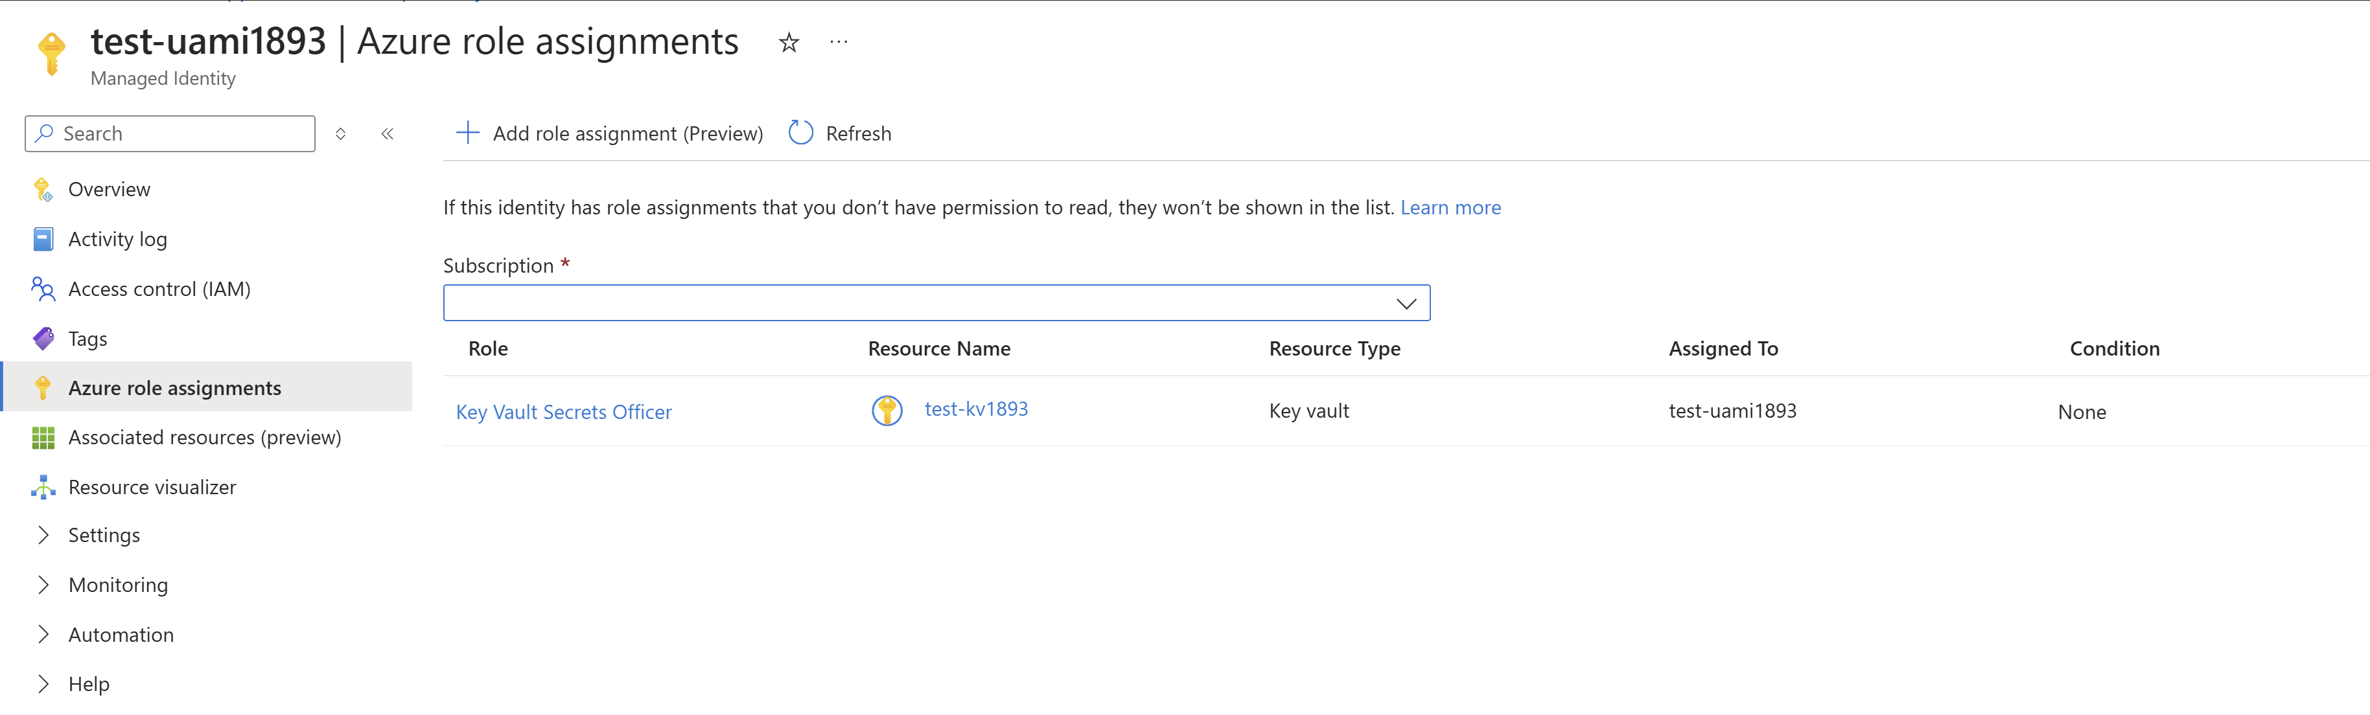Open Access control (IAM) from the sidebar icon

coord(42,288)
